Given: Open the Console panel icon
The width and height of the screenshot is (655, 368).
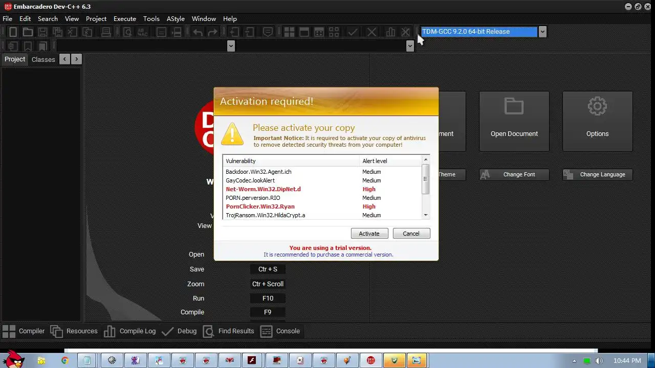Looking at the screenshot, I should (266, 331).
